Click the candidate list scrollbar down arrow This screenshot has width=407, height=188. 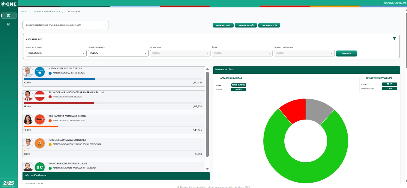click(x=207, y=169)
